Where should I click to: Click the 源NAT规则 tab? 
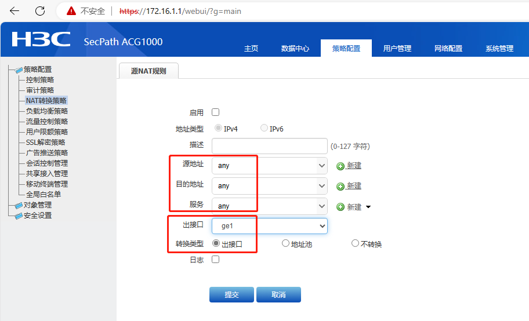tap(148, 71)
